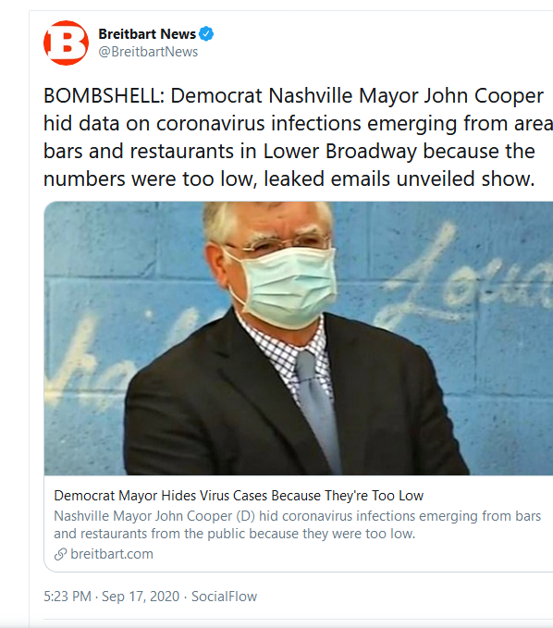Open headline Democrat Mayor Hides Virus Cases
The image size is (553, 628).
239,496
